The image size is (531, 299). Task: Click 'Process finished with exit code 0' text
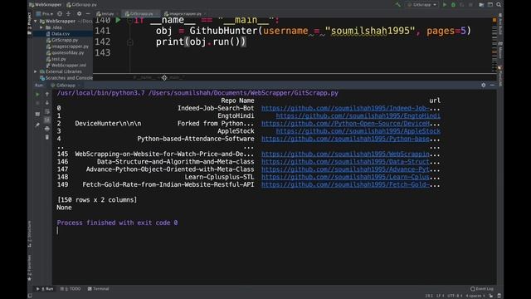point(117,223)
